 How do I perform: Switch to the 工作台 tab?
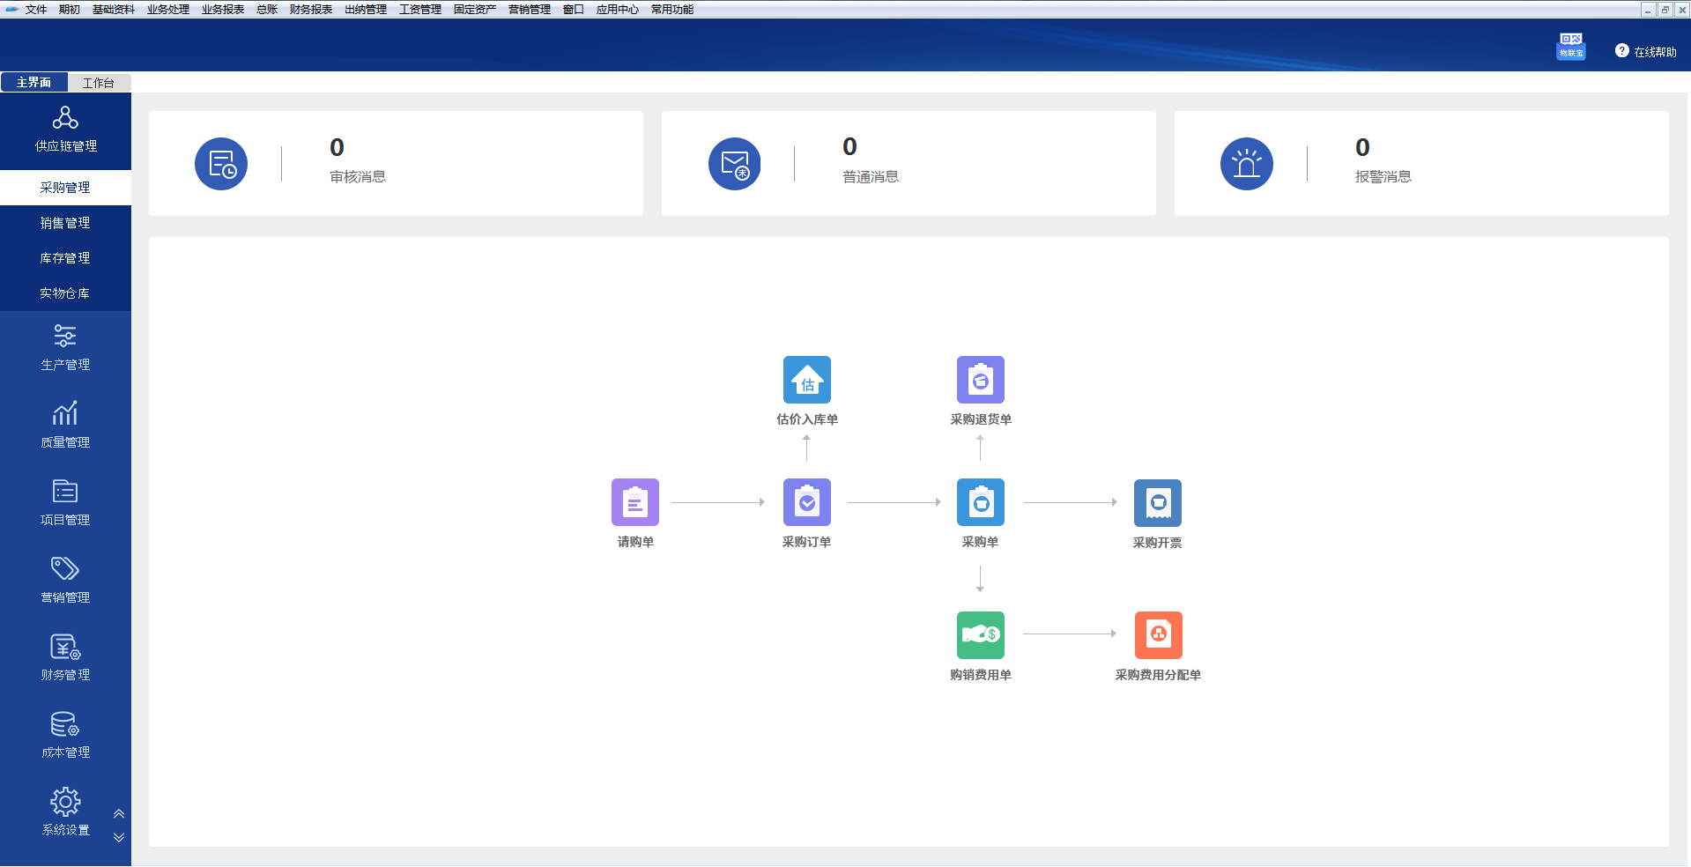click(x=99, y=83)
